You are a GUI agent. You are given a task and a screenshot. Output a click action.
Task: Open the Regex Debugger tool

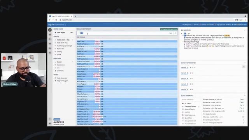coord(62,81)
